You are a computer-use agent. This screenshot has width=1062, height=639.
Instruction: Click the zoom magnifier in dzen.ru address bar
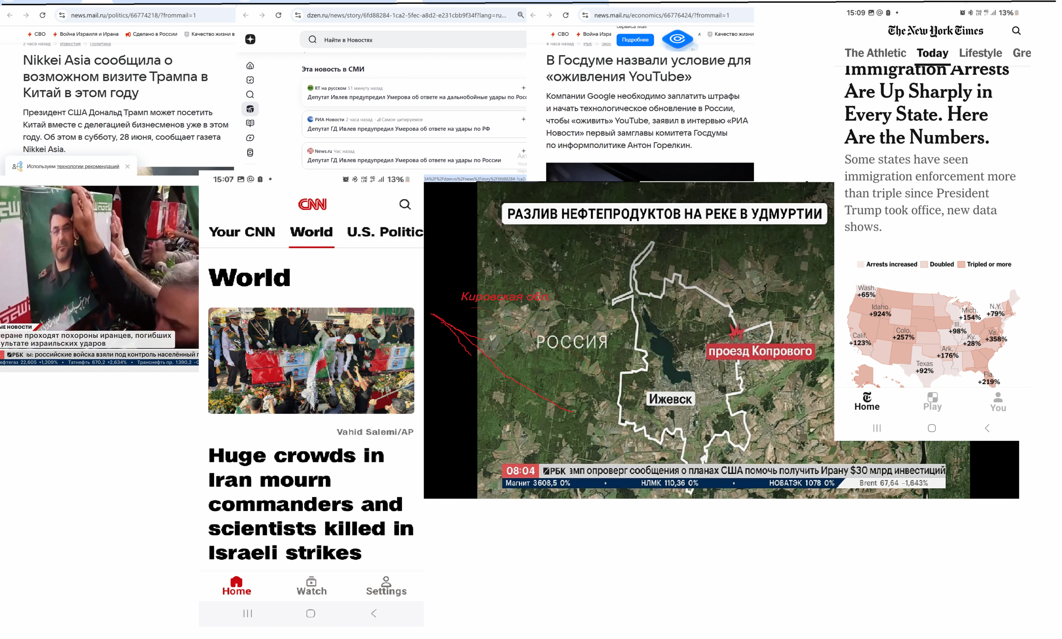[x=520, y=15]
